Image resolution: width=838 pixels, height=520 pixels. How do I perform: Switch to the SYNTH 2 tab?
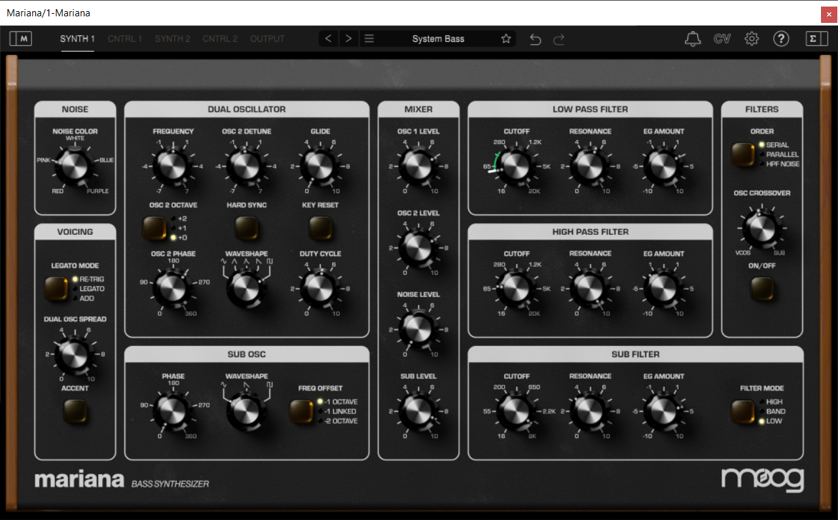tap(172, 39)
